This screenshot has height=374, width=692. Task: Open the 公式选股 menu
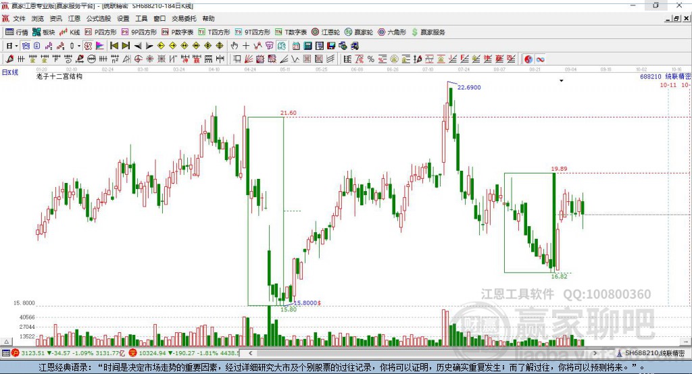(99, 18)
